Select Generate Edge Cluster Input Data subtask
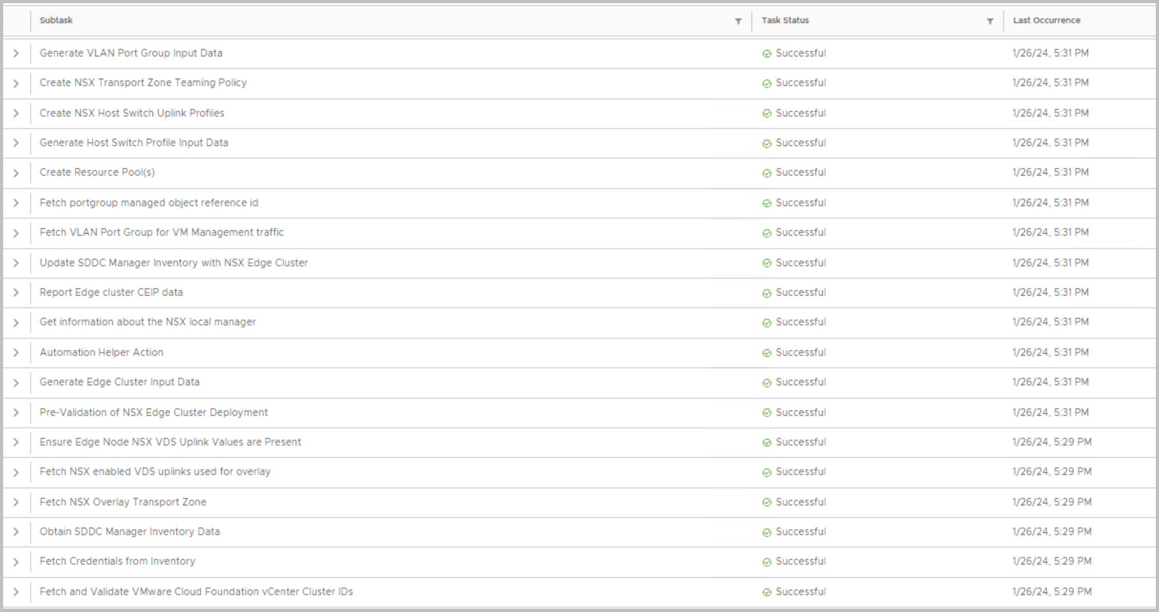Screen dimensions: 1159x612 coord(120,382)
